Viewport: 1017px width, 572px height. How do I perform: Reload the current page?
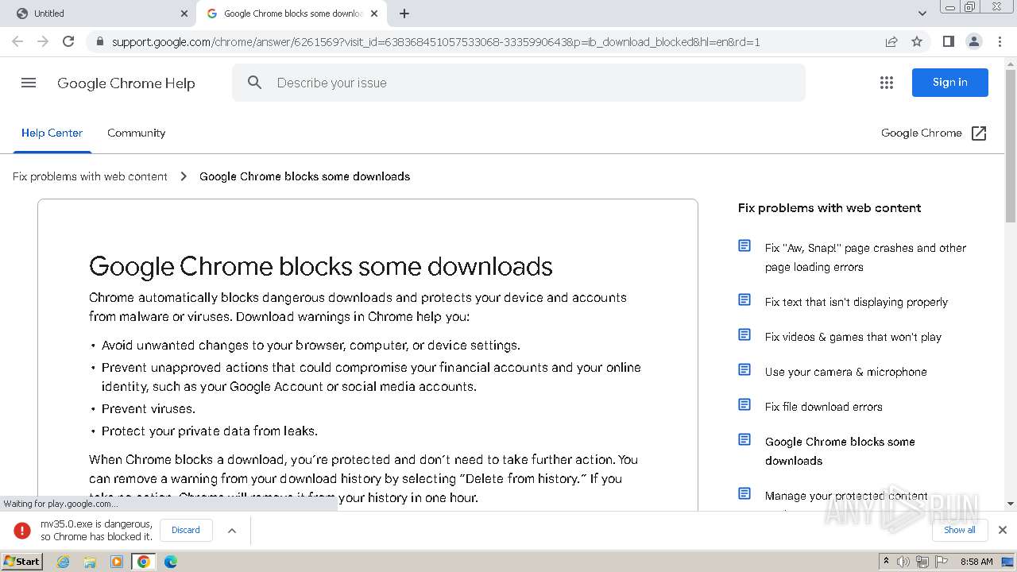pyautogui.click(x=68, y=41)
